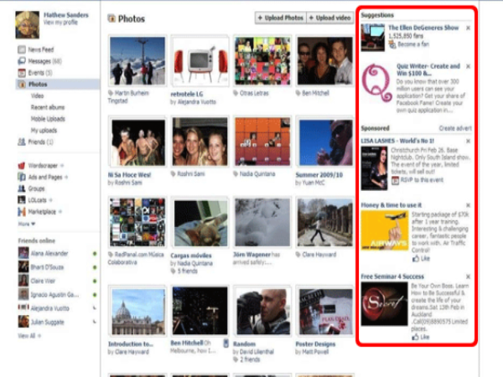503x377 pixels.
Task: Close the LISA LASHES sponsored ad
Action: point(468,140)
